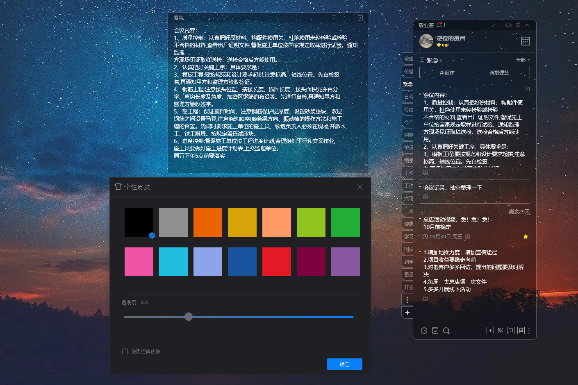Click the yellow VIP badge

(x=443, y=45)
